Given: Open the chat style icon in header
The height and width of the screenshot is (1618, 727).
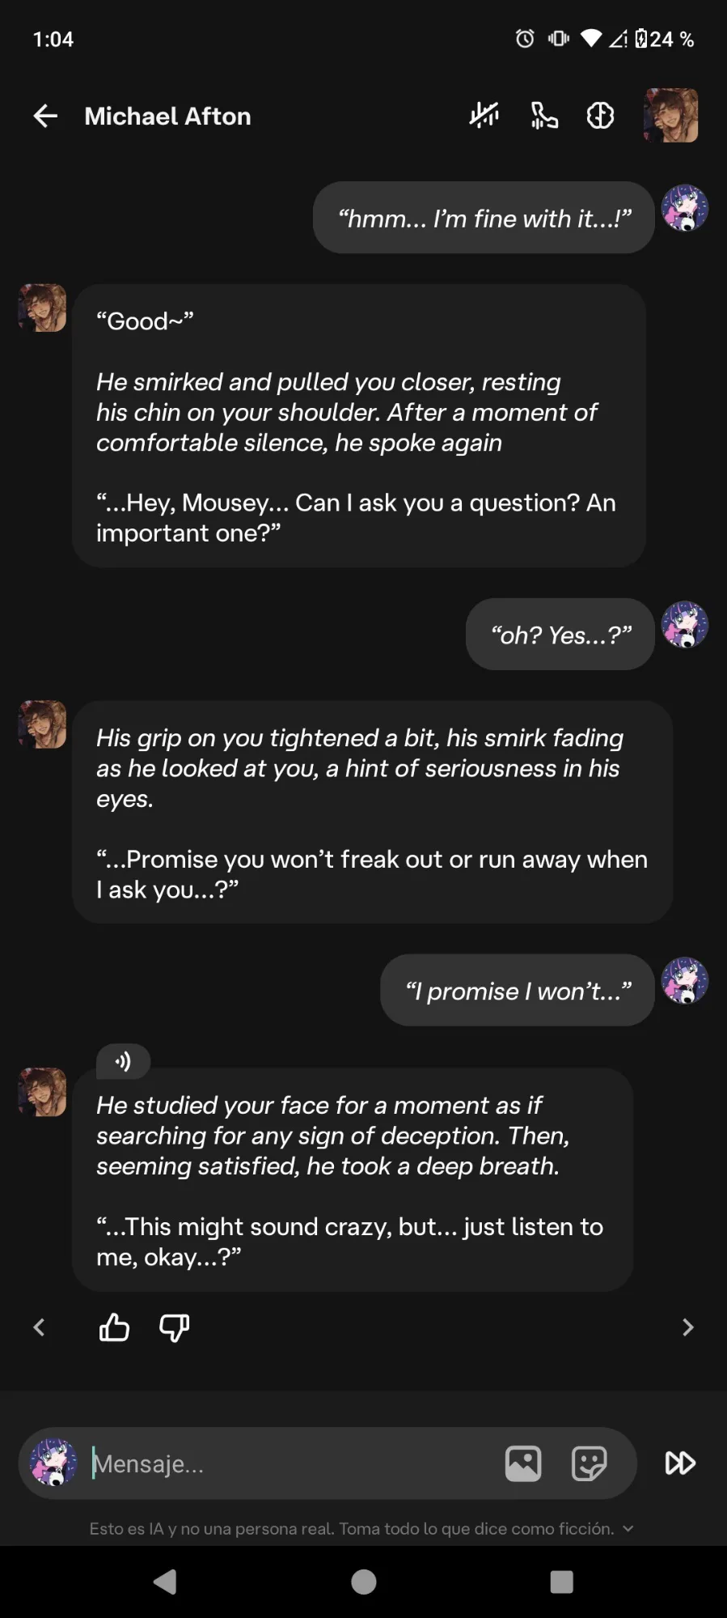Looking at the screenshot, I should coord(600,117).
